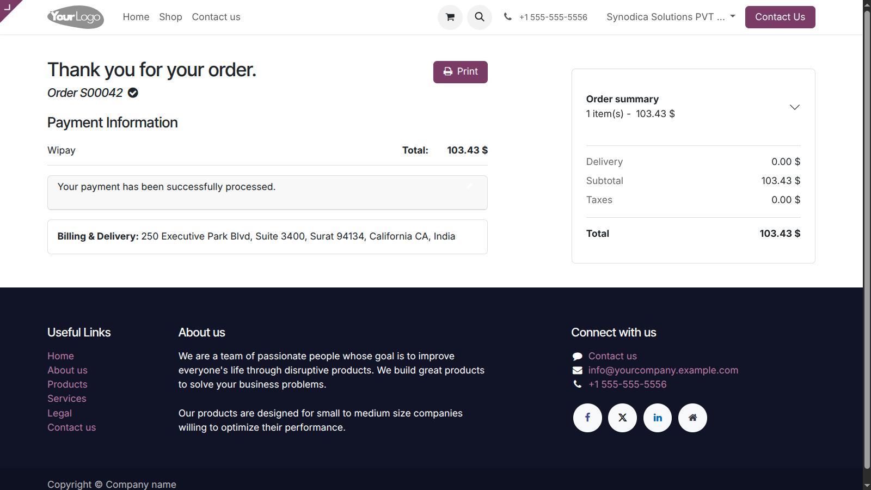Image resolution: width=871 pixels, height=490 pixels.
Task: Click the YourLogo site logo
Action: point(76,17)
